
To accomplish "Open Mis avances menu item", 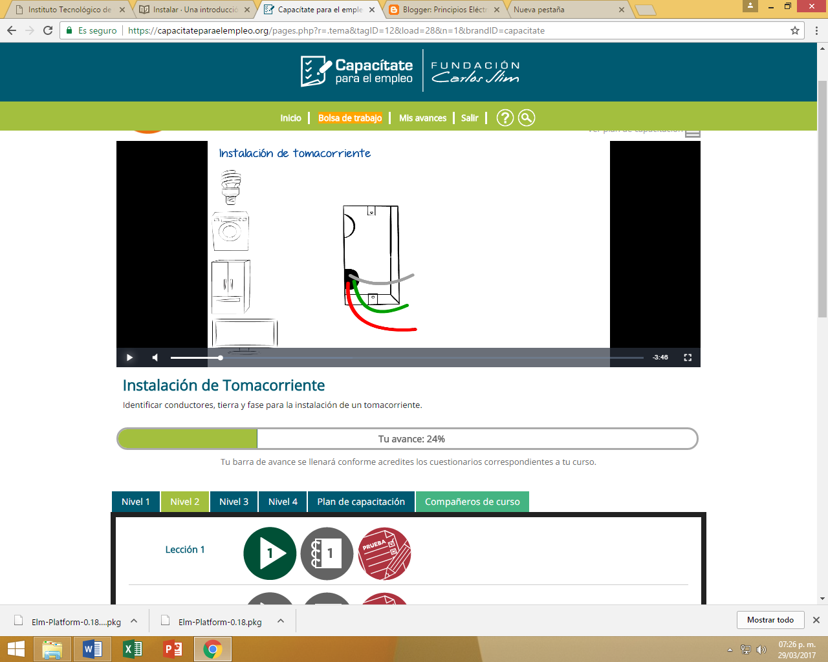I will click(x=422, y=118).
